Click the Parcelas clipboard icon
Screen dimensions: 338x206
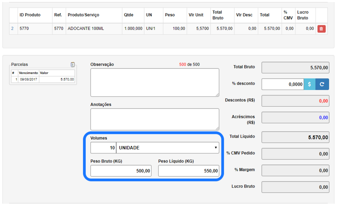pyautogui.click(x=73, y=65)
